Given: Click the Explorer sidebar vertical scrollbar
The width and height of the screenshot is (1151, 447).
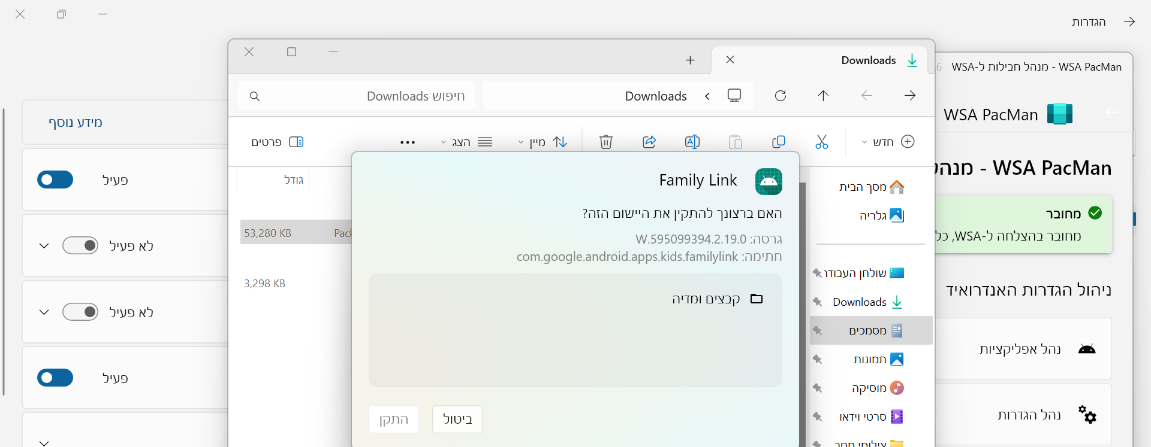Looking at the screenshot, I should [802, 314].
